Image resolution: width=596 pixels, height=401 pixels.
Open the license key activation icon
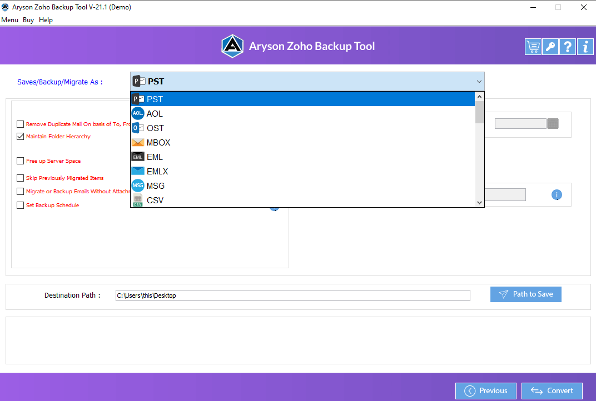pos(550,47)
